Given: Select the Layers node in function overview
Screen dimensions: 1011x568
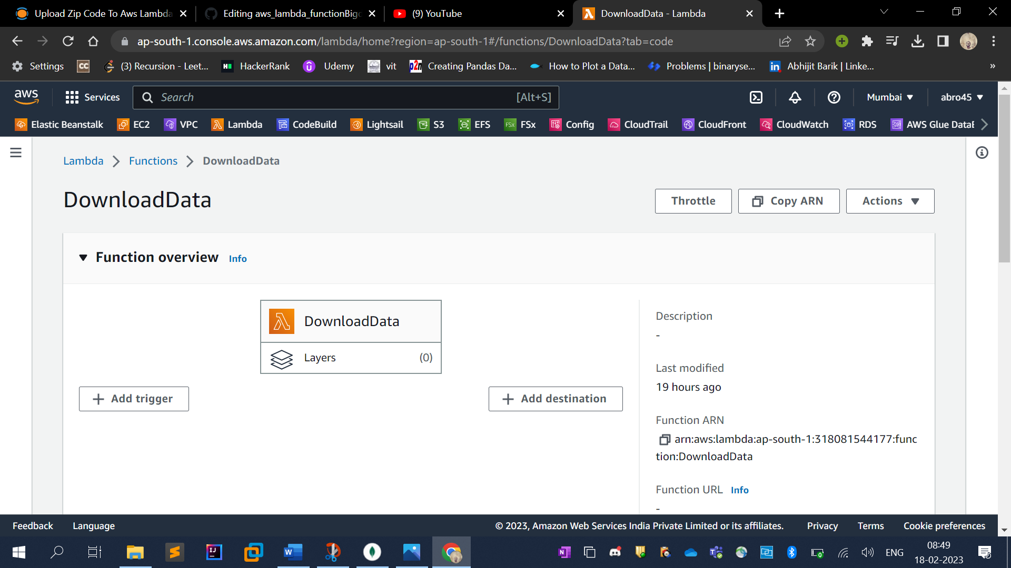Looking at the screenshot, I should [351, 358].
